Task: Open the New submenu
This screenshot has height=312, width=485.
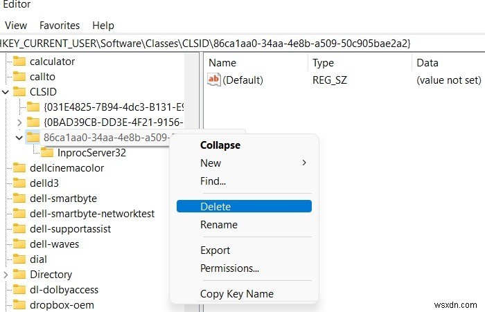Action: click(211, 163)
